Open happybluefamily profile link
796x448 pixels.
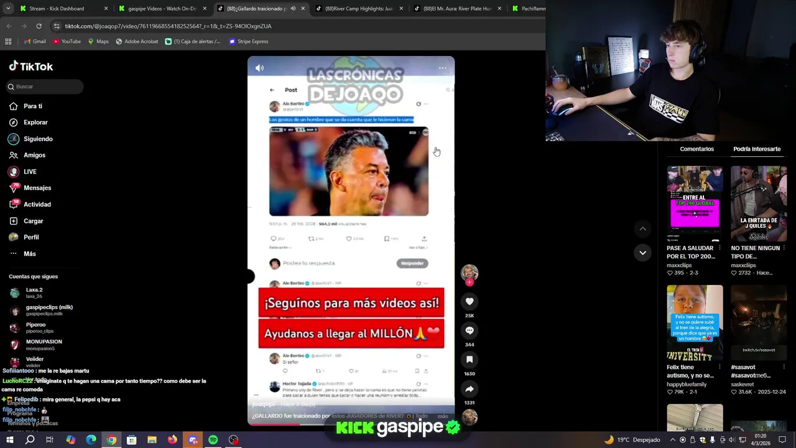687,385
